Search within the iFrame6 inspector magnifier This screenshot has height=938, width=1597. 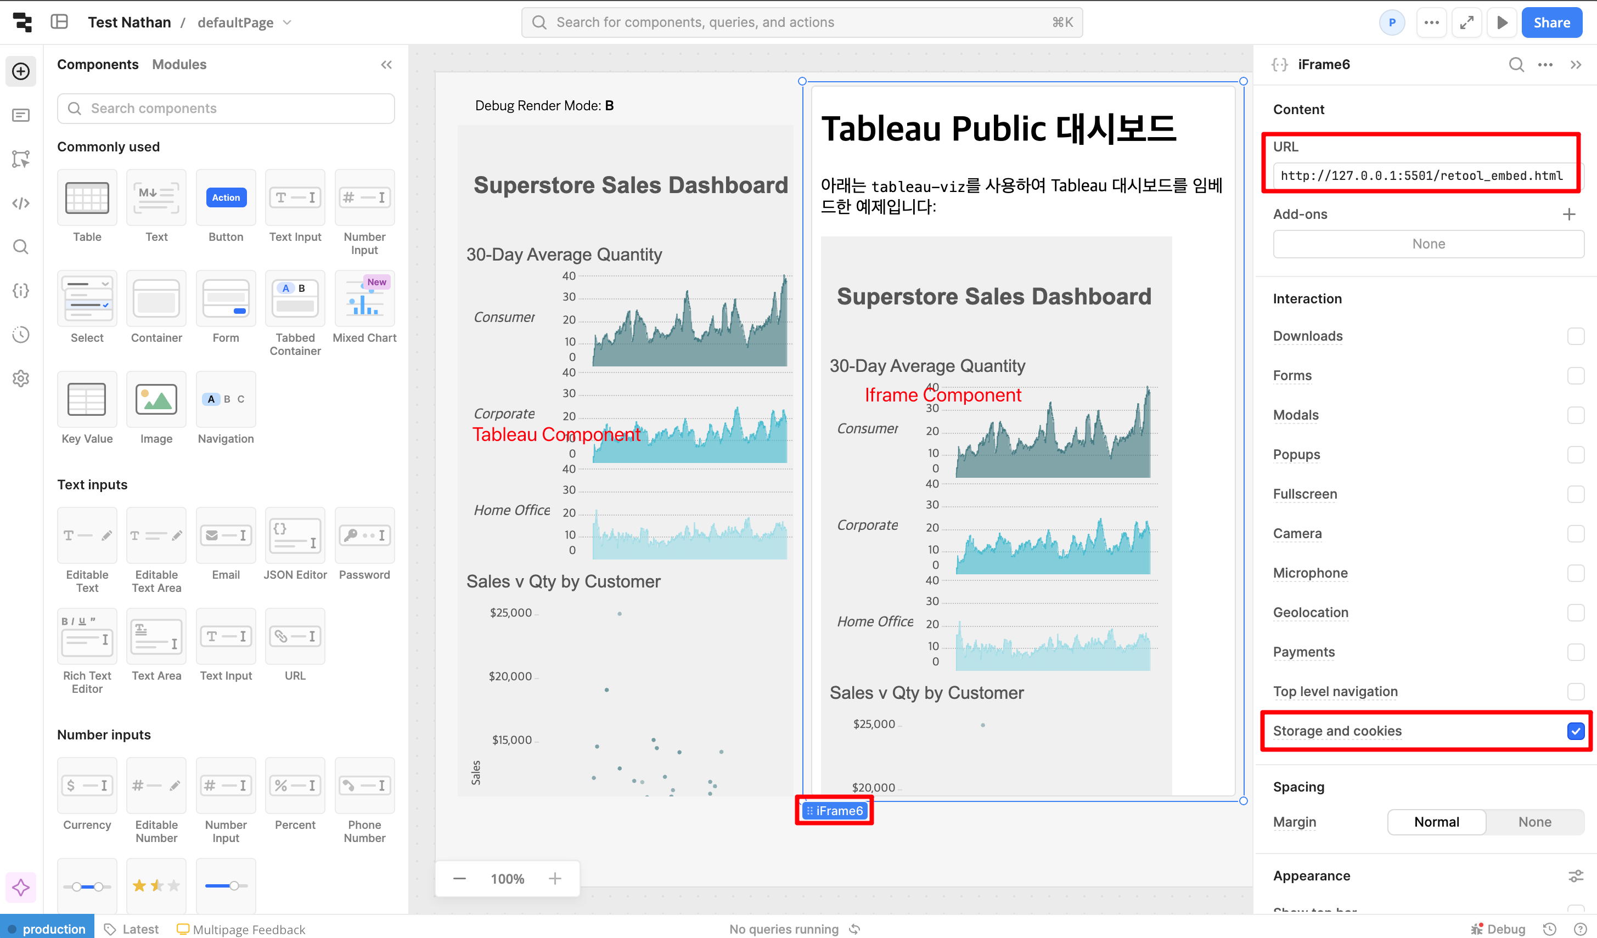[x=1516, y=65]
